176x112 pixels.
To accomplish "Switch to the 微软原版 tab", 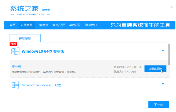I will click(x=25, y=38).
